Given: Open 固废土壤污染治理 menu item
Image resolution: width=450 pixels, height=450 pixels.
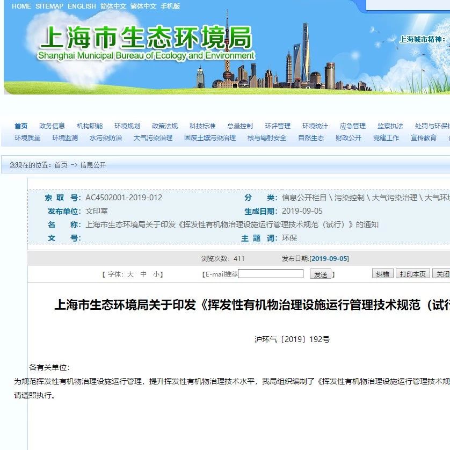Looking at the screenshot, I should [x=210, y=138].
